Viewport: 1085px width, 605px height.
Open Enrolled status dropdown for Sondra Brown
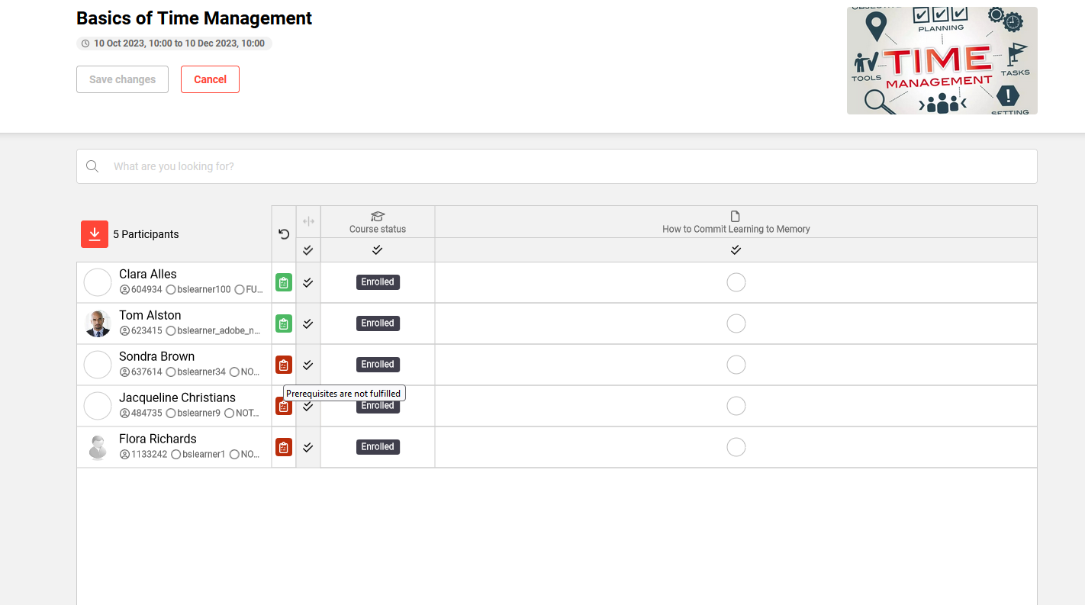378,365
